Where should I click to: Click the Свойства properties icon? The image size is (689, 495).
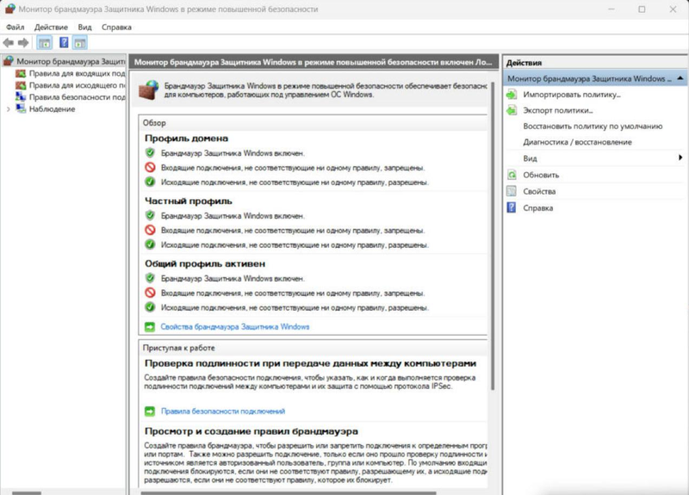click(512, 191)
